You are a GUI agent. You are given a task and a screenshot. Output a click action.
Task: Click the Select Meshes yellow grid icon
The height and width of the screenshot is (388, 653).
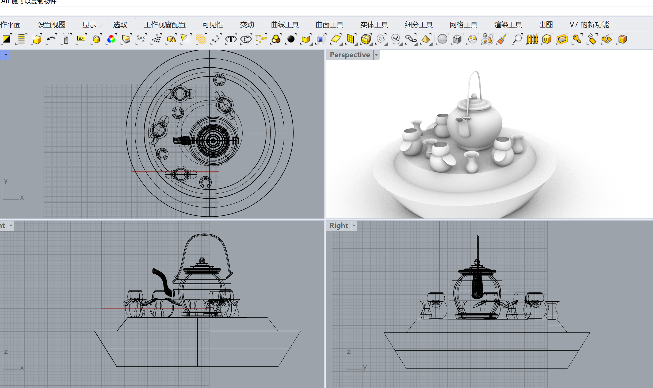351,39
